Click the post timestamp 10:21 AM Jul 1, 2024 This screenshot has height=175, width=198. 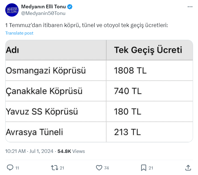coord(30,151)
